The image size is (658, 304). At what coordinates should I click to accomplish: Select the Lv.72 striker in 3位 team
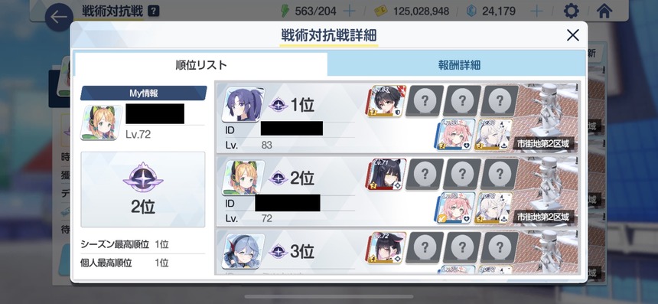pyautogui.click(x=387, y=248)
